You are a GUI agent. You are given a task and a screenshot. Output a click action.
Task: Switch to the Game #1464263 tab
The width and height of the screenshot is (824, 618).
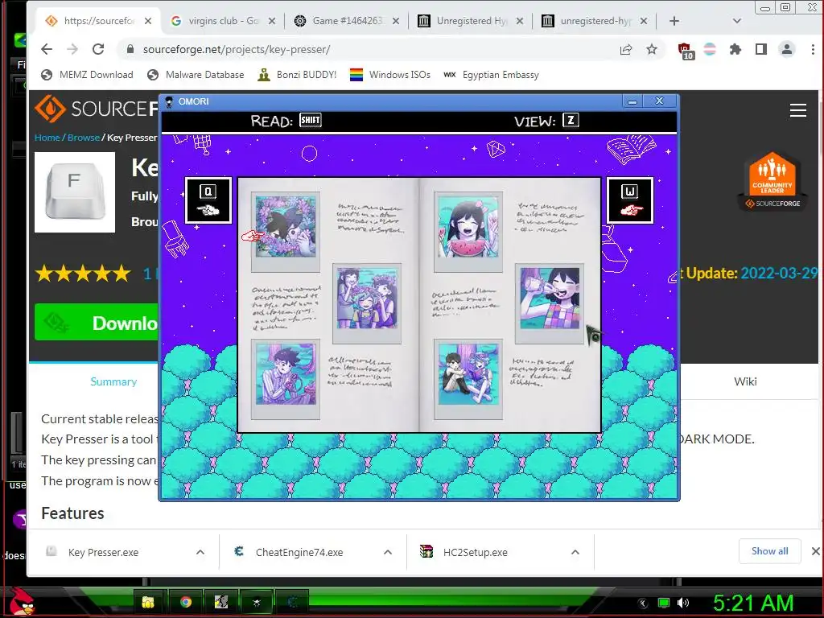coord(347,21)
